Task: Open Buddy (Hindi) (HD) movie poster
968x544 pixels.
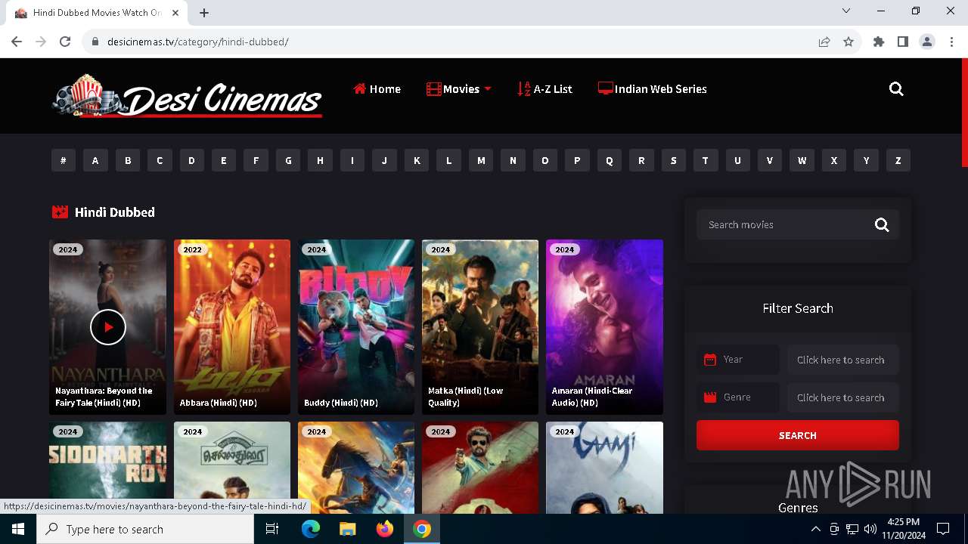Action: click(x=356, y=327)
